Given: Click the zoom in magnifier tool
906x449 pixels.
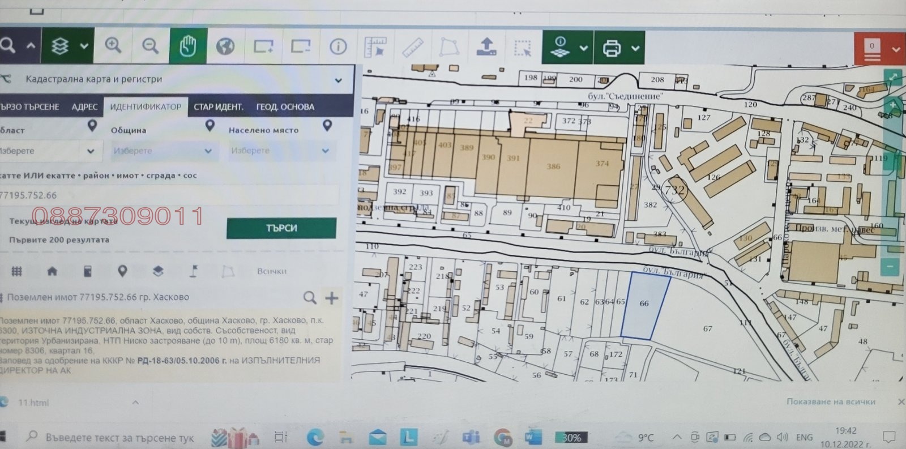Looking at the screenshot, I should tap(113, 46).
